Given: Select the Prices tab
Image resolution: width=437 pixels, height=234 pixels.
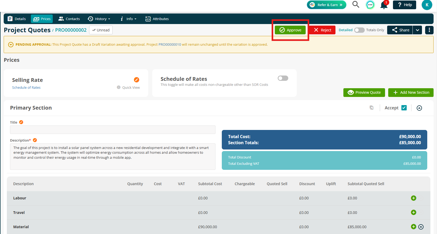Looking at the screenshot, I should pos(42,19).
